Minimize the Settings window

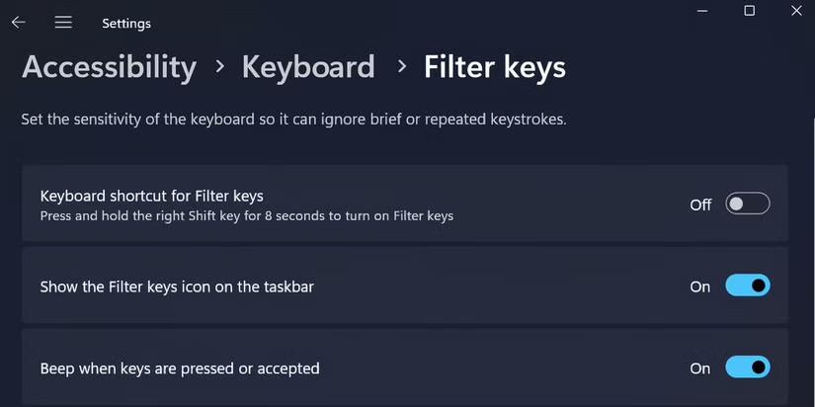(701, 10)
